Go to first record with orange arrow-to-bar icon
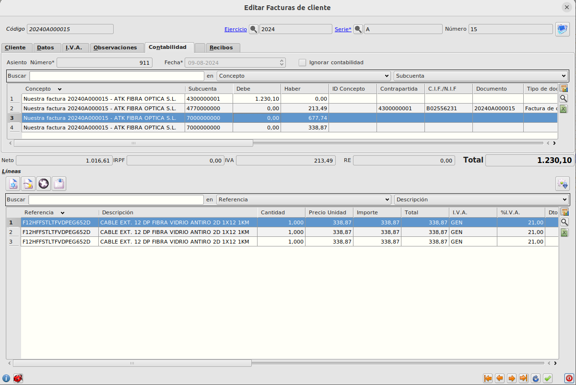 click(x=488, y=378)
